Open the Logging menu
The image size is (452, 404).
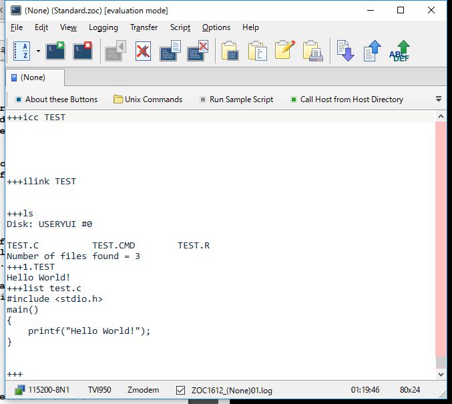103,27
